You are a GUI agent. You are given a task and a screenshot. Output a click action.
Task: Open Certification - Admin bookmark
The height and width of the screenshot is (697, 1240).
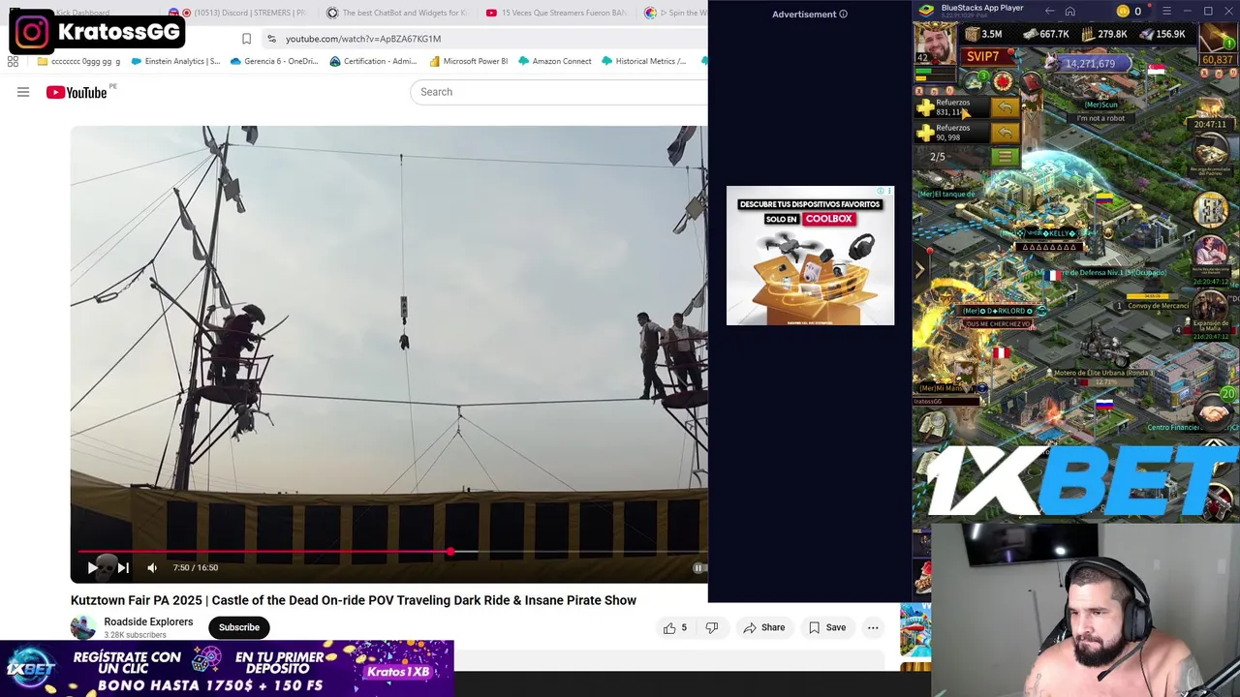373,61
